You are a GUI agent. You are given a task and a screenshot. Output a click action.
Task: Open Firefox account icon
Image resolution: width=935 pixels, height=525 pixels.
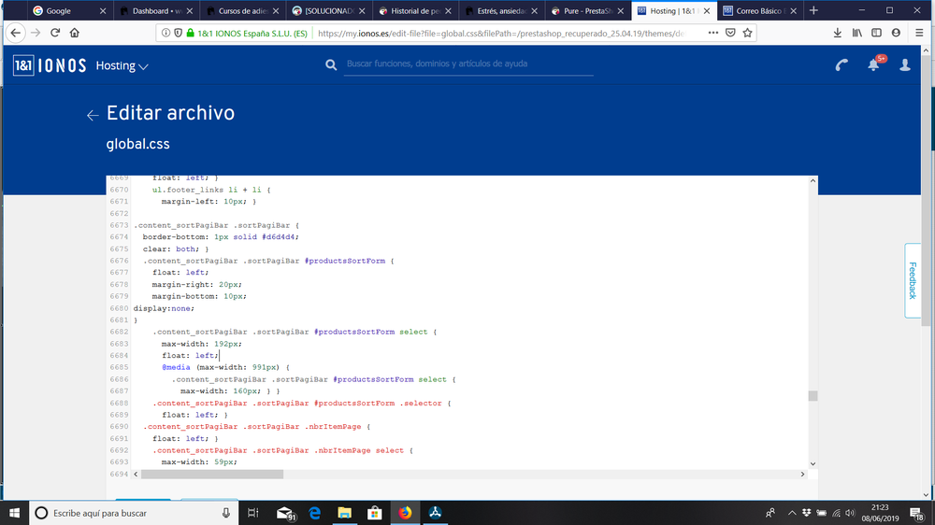pos(896,33)
